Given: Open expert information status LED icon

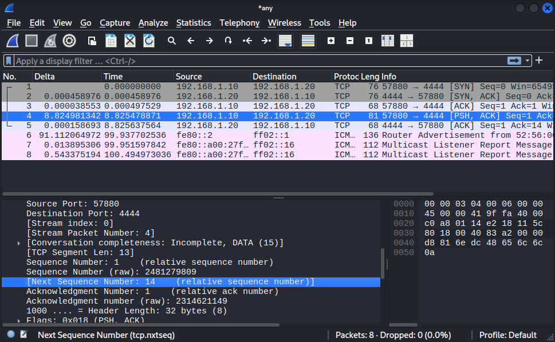Looking at the screenshot, I should 11,335.
